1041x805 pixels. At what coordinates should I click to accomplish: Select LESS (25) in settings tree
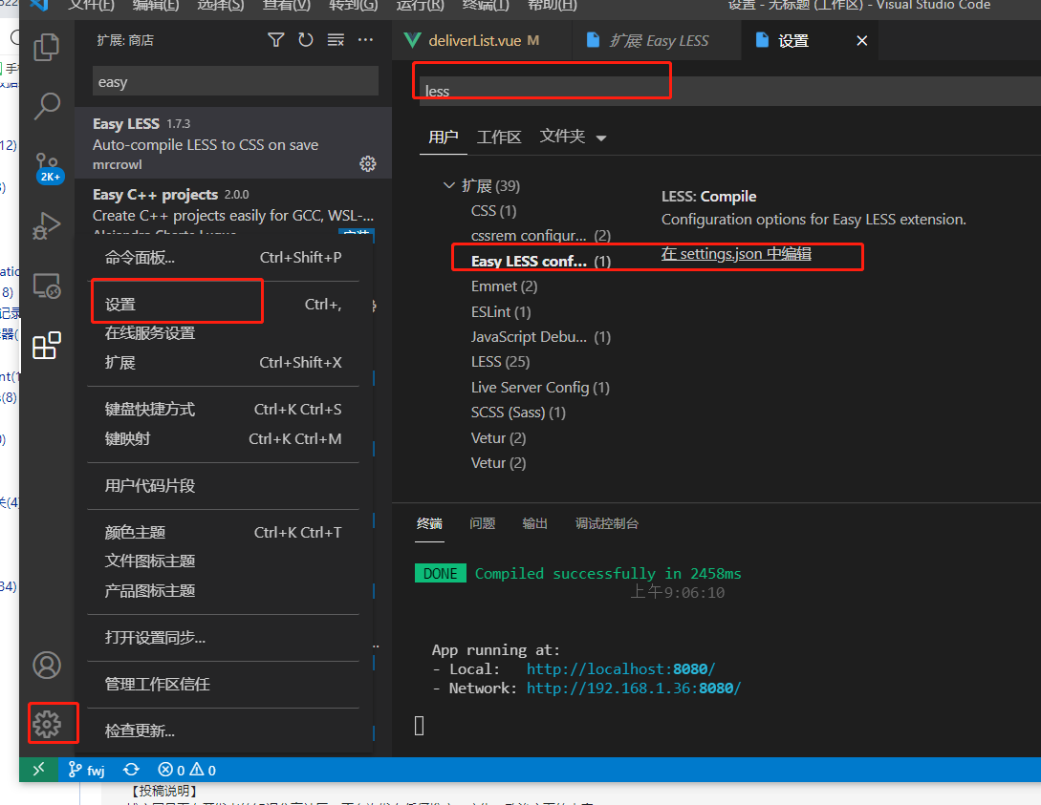click(500, 362)
